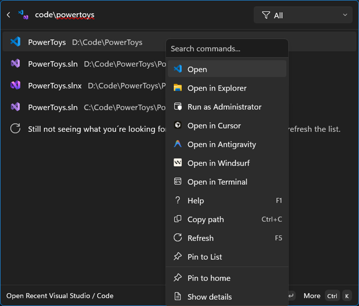Viewport: 359px width, 306px height.
Task: Select the Help command
Action: 227,201
